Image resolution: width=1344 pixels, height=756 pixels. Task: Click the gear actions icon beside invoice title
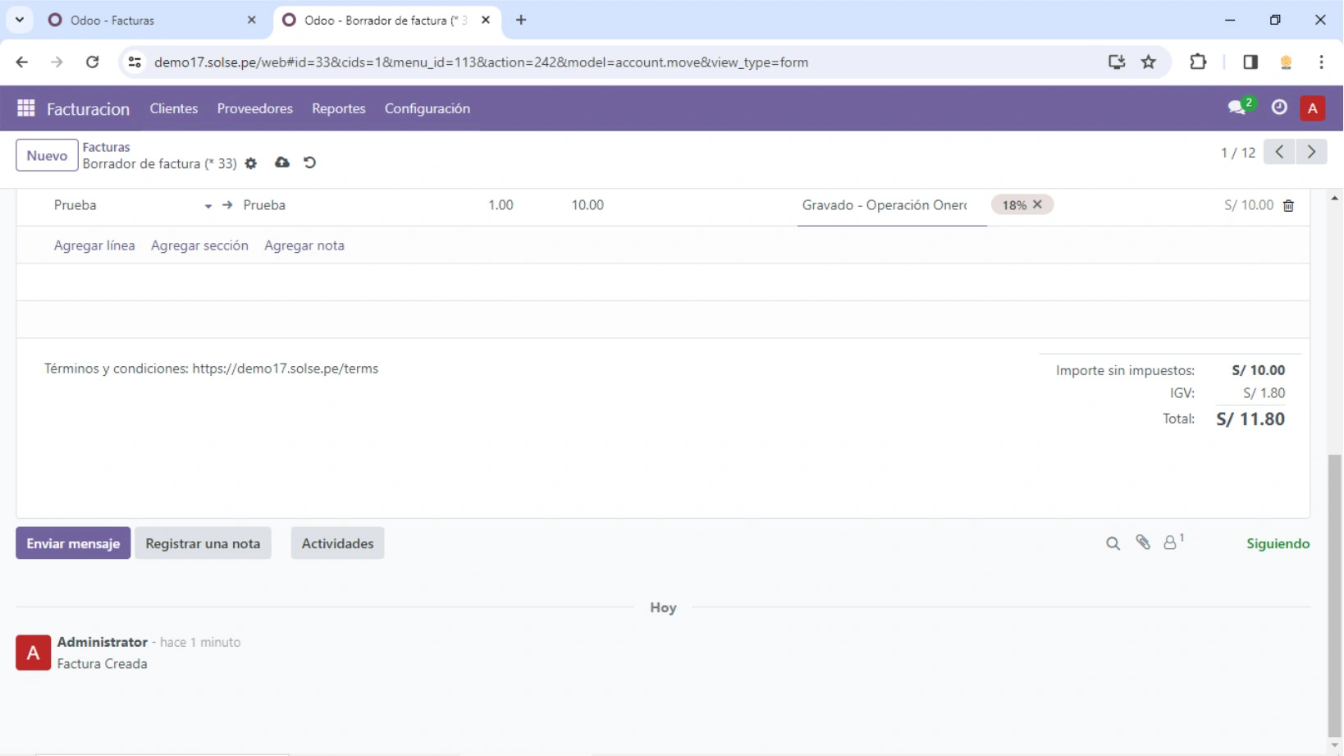tap(251, 163)
